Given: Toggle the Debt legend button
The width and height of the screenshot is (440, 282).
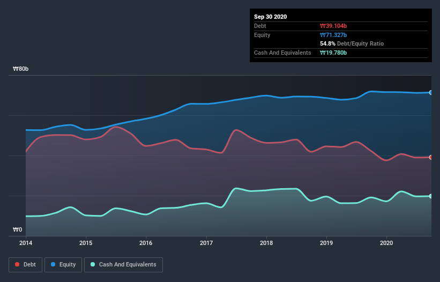Looking at the screenshot, I should click(25, 265).
